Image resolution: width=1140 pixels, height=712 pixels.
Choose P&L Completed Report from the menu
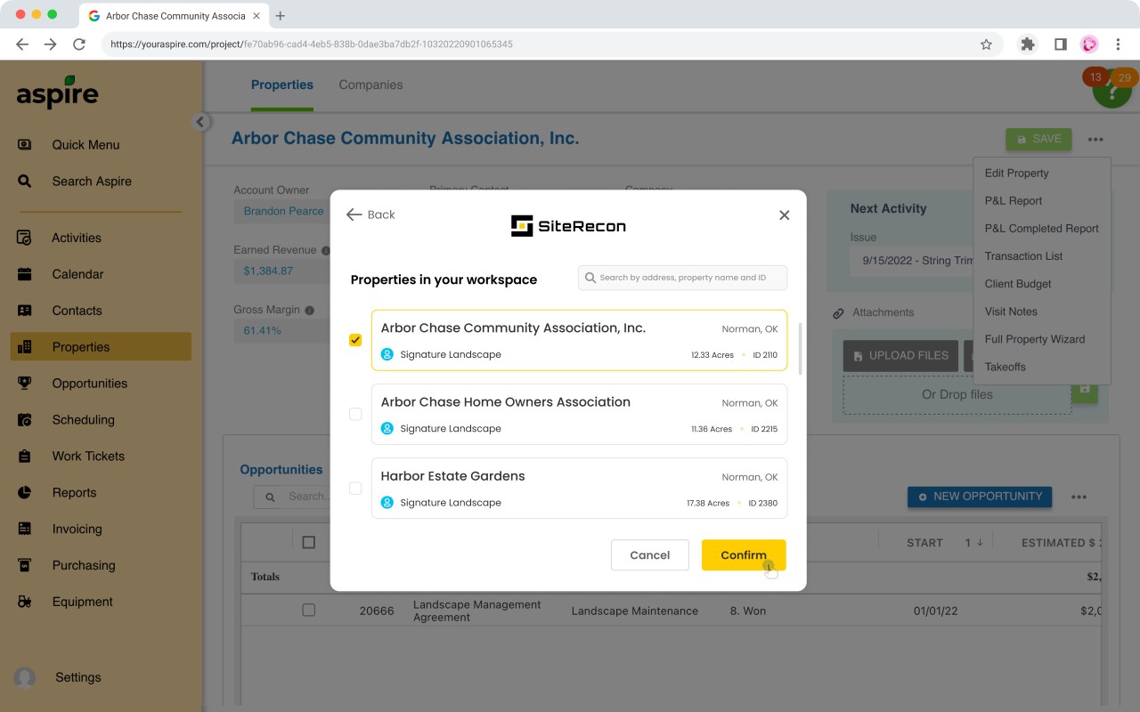1041,229
